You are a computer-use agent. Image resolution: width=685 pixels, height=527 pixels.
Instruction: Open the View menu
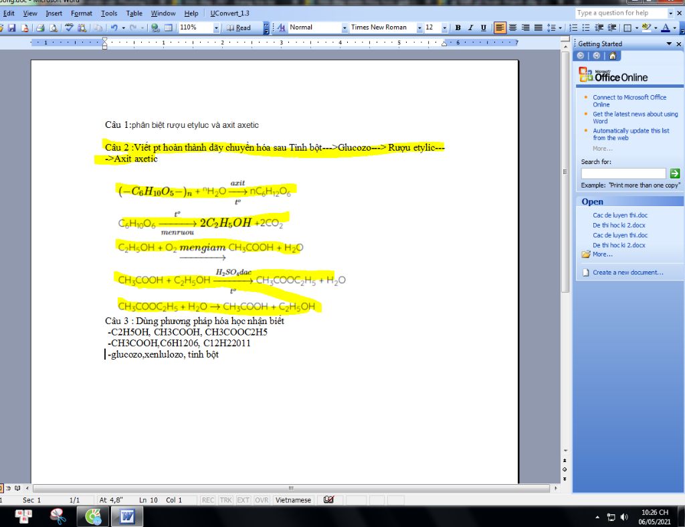click(30, 13)
